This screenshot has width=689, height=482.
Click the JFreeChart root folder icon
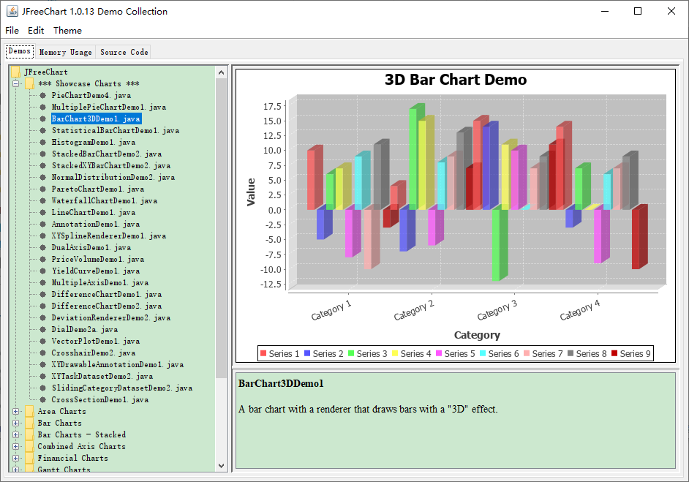tap(16, 72)
